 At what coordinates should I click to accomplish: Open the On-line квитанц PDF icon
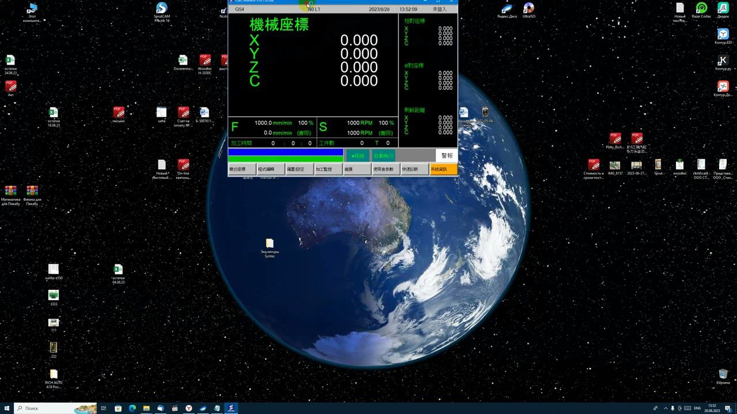(x=183, y=169)
